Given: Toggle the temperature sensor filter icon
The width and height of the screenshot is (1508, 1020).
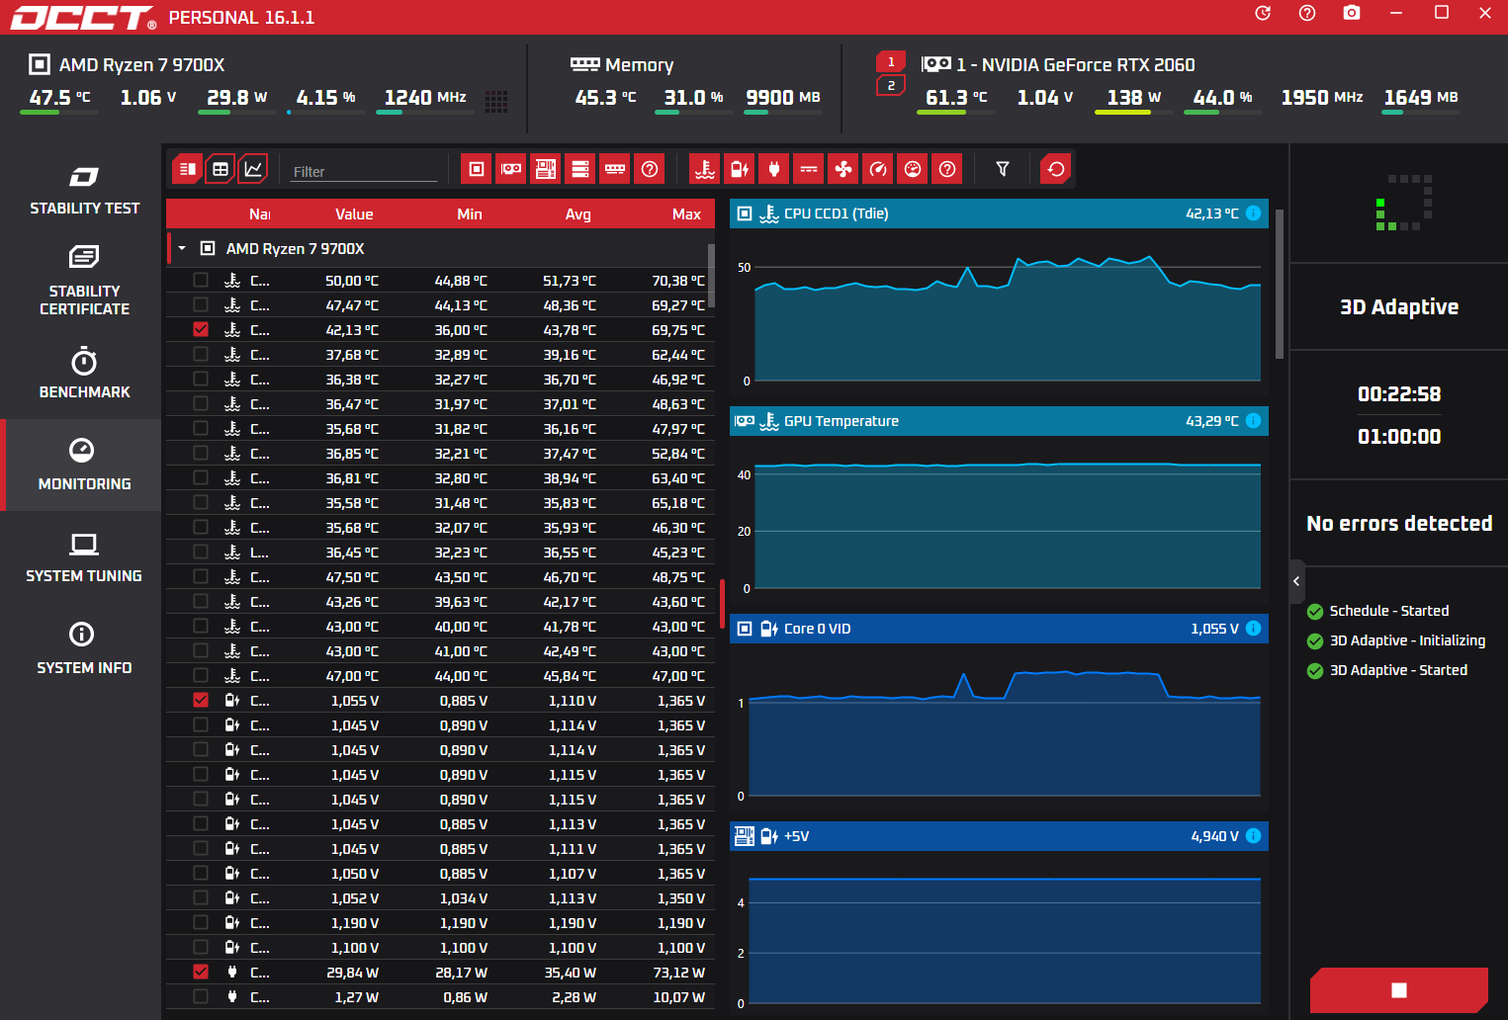Looking at the screenshot, I should 704,169.
